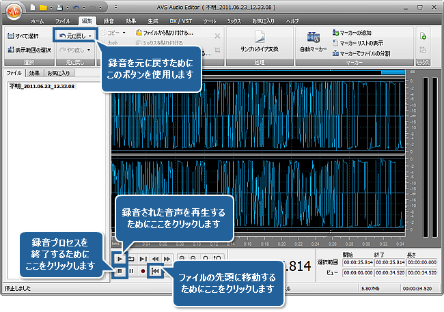
Task: Open the AVS Audio Editor application orb menu
Action: pos(14,12)
